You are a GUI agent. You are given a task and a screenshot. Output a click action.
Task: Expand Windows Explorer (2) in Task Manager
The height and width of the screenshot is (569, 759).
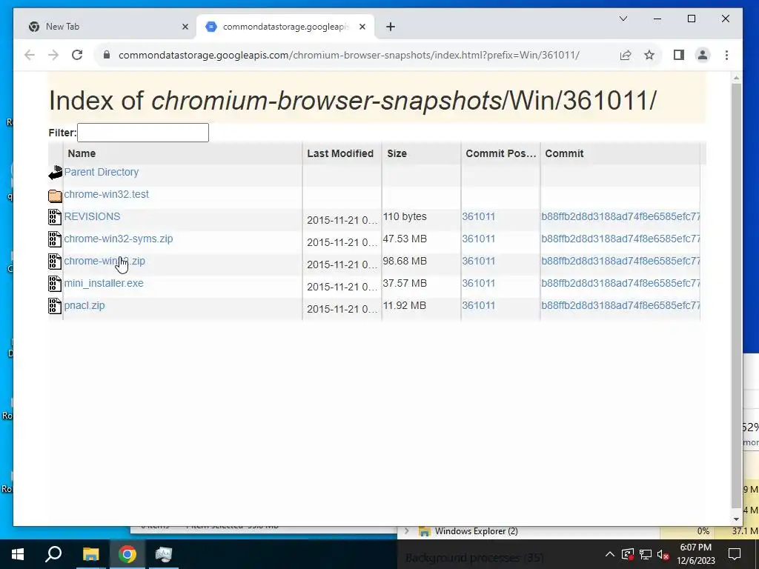(x=407, y=531)
